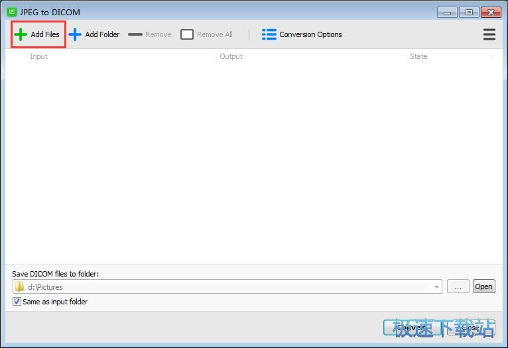Viewport: 508px width, 348px height.
Task: Click the Remove toolbar button
Action: pyautogui.click(x=150, y=34)
